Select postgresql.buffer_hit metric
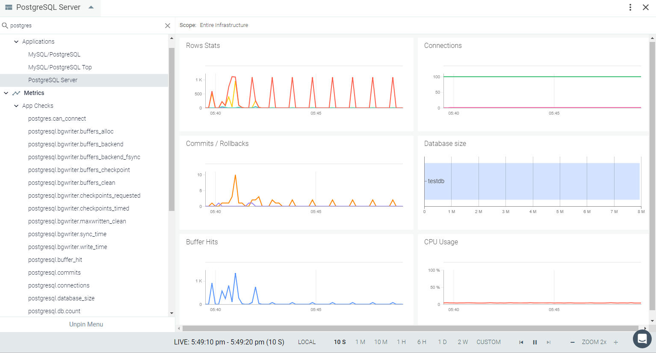The width and height of the screenshot is (656, 353). tap(55, 260)
